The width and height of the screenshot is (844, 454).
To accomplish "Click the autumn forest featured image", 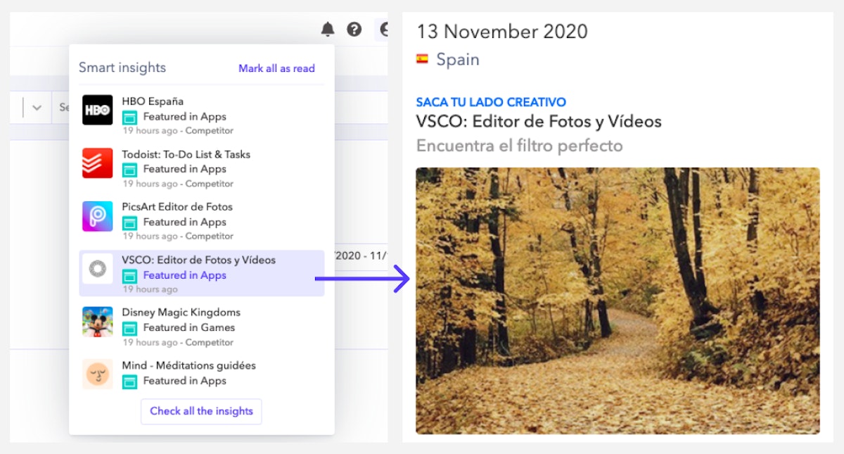I will [618, 301].
